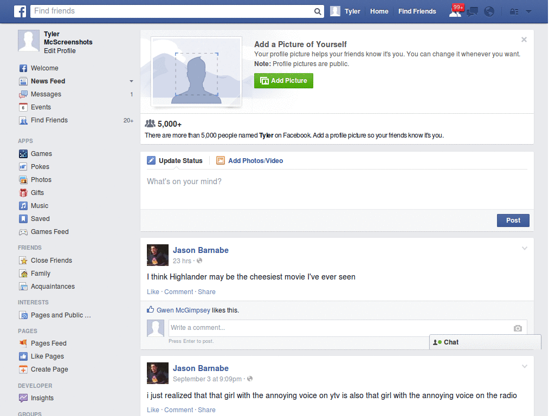The image size is (555, 416).
Task: Click the green Add Picture button
Action: [x=283, y=81]
